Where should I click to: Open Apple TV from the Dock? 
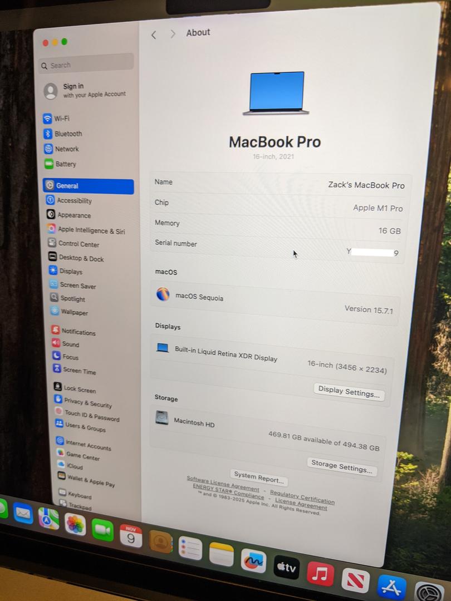(x=286, y=567)
